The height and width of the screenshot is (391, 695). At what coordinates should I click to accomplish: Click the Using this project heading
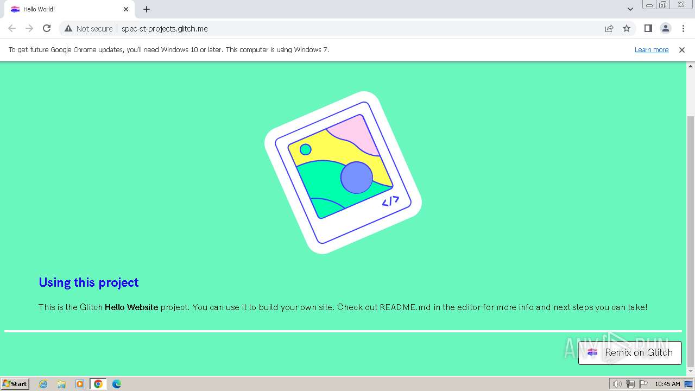(x=89, y=282)
